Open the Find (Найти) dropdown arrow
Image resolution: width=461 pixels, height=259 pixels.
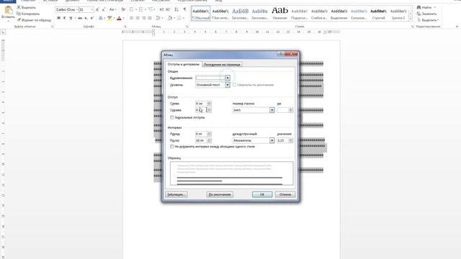435,7
